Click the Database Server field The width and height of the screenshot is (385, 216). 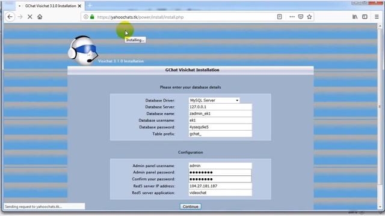[220, 107]
